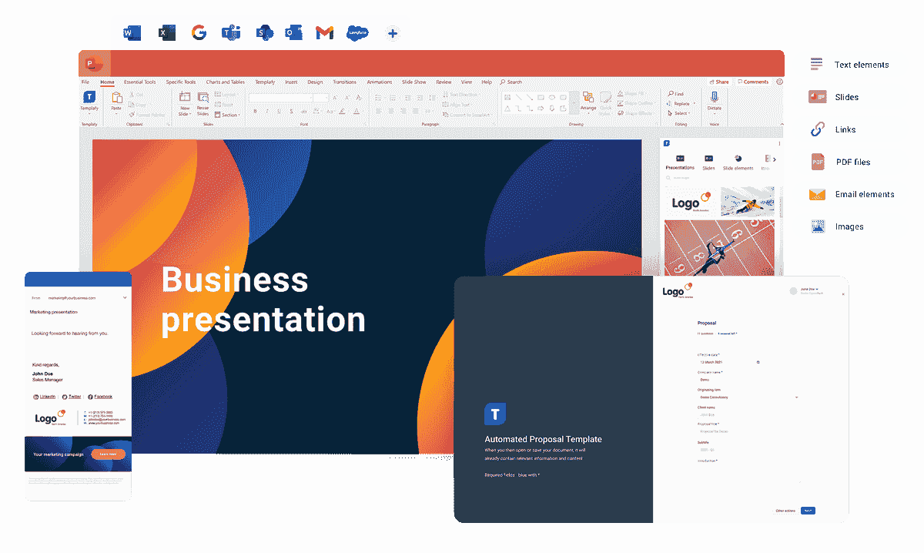Screen dimensions: 924x553
Task: Open the Charts and Tables ribbon tab
Action: tap(226, 82)
